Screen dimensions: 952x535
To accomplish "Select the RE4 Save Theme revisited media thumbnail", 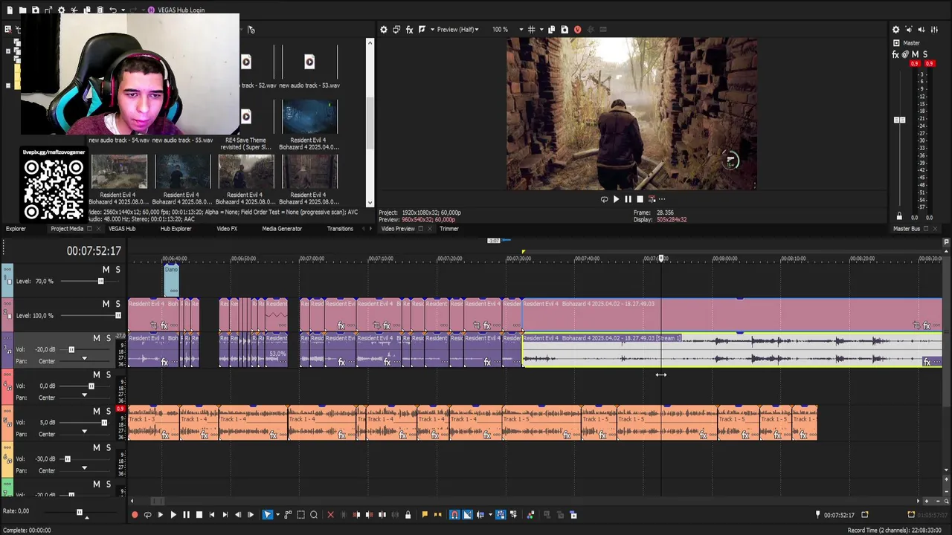I will point(245,117).
